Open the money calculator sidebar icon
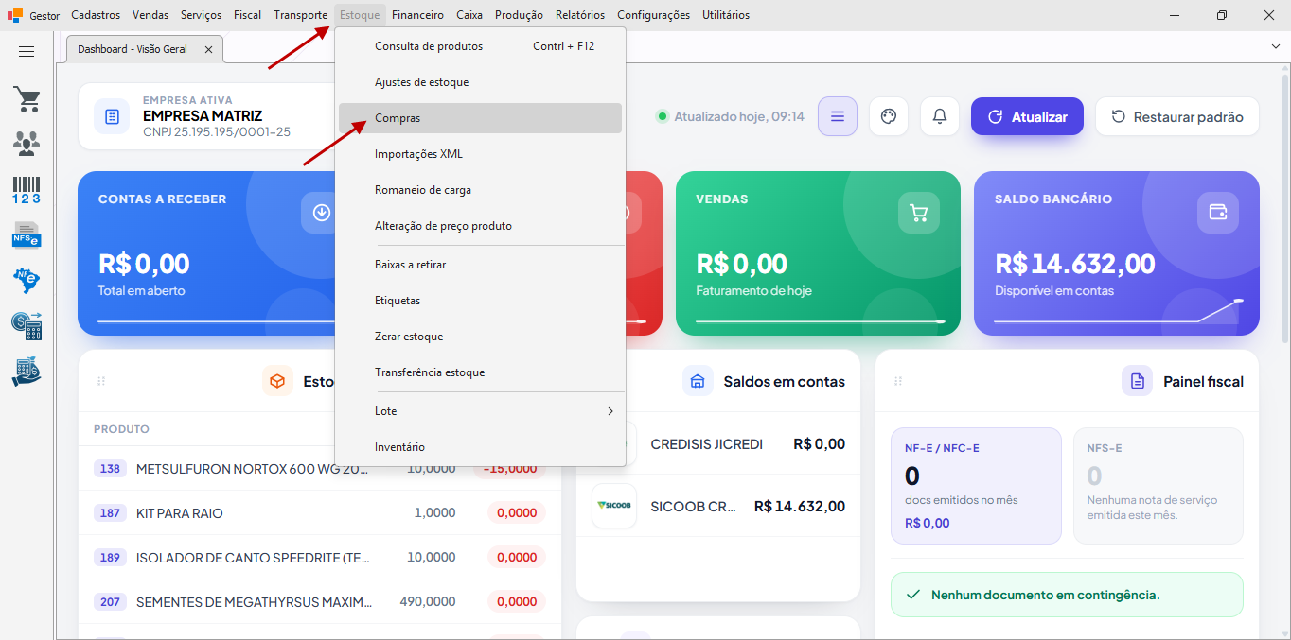Viewport: 1291px width, 640px height. click(x=27, y=326)
